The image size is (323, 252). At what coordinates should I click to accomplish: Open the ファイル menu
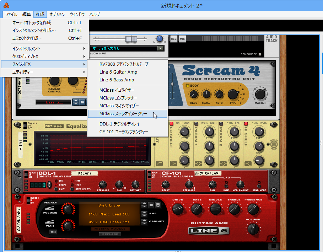(11, 15)
